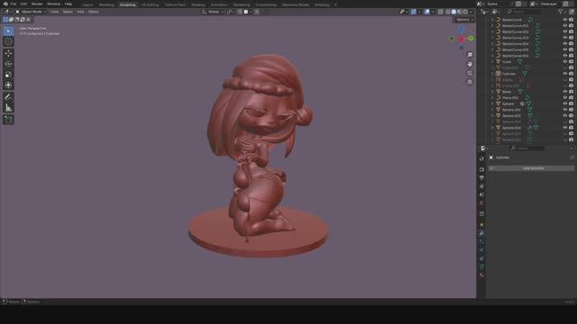Viewport: 577px width, 324px height.
Task: Select the Select Box tool
Action: tap(8, 31)
